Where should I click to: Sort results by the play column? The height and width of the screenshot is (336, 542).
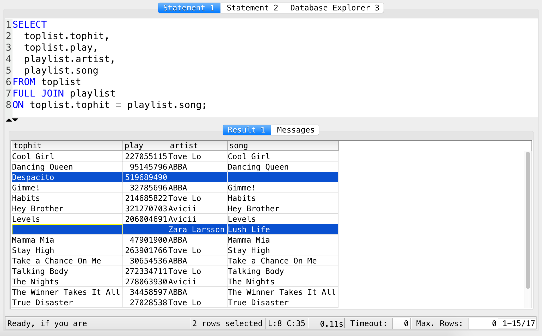point(145,145)
